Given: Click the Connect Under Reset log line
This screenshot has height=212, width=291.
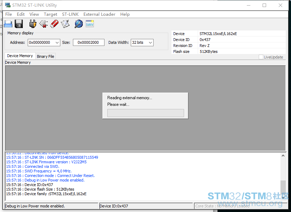Looking at the screenshot, I should (50, 176).
